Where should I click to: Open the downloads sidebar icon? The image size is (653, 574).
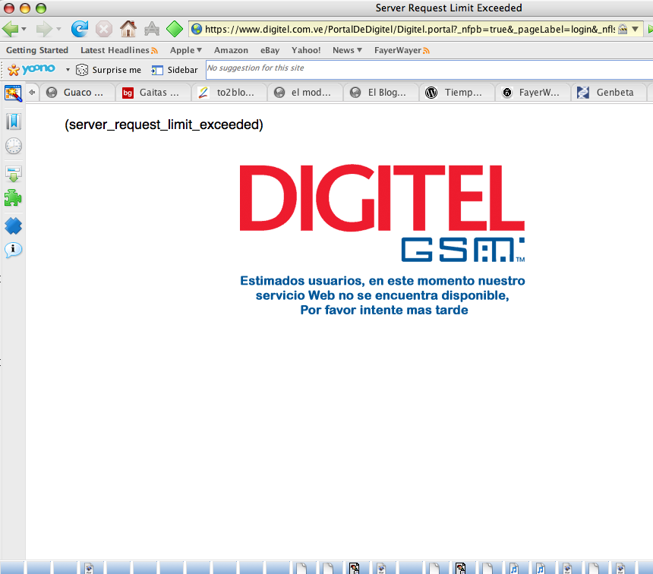pyautogui.click(x=14, y=174)
